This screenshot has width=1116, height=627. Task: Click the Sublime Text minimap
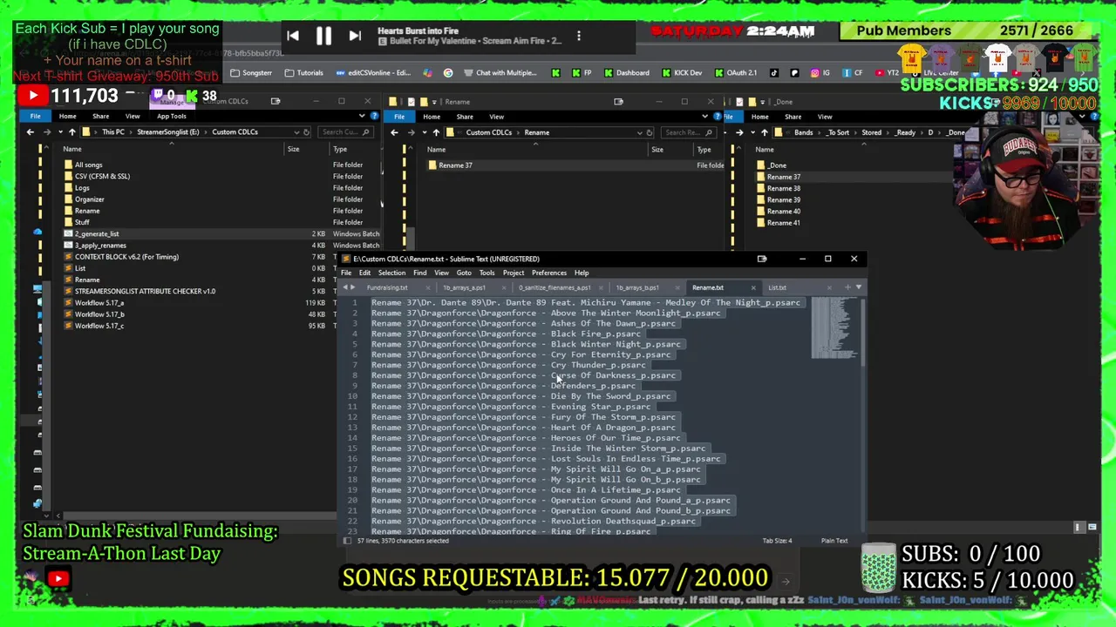pos(834,327)
